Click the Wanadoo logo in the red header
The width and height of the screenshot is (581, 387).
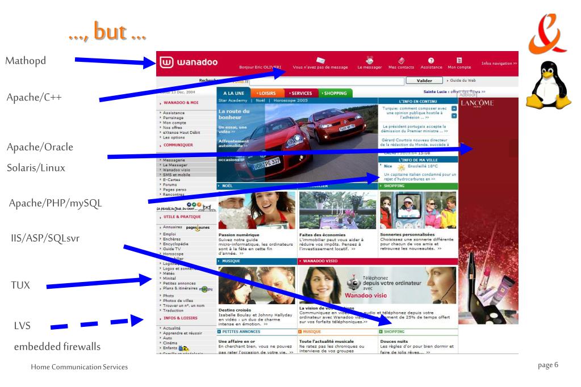point(189,62)
